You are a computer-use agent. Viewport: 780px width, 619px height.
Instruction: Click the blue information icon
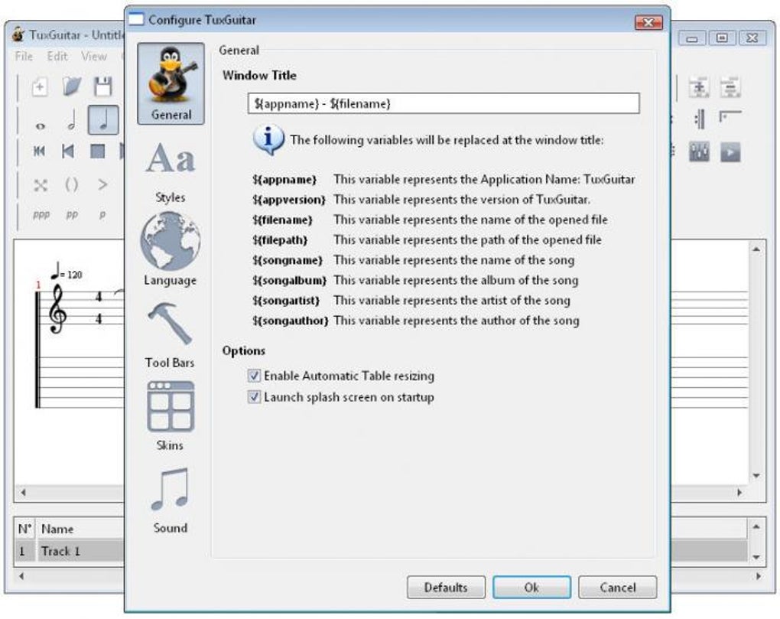click(268, 140)
